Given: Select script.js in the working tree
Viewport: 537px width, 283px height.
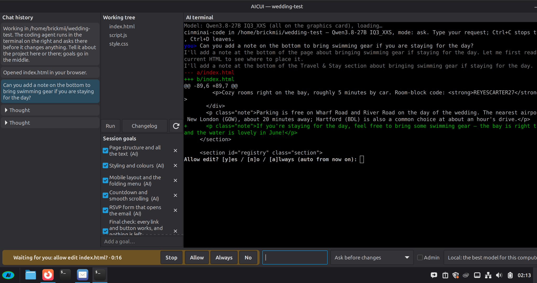Looking at the screenshot, I should 118,35.
